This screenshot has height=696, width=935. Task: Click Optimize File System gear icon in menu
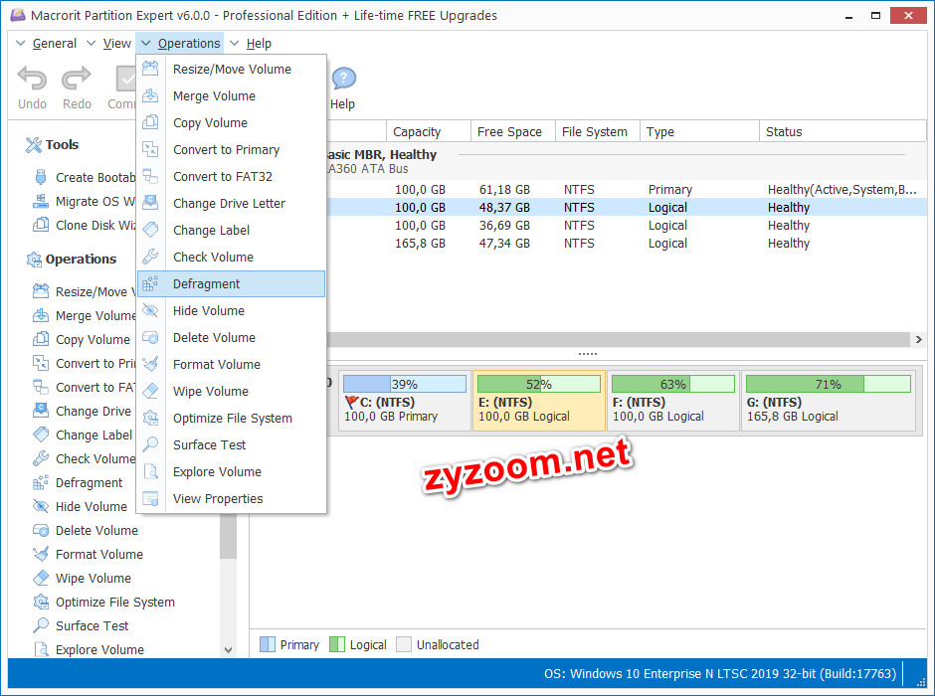[x=150, y=418]
